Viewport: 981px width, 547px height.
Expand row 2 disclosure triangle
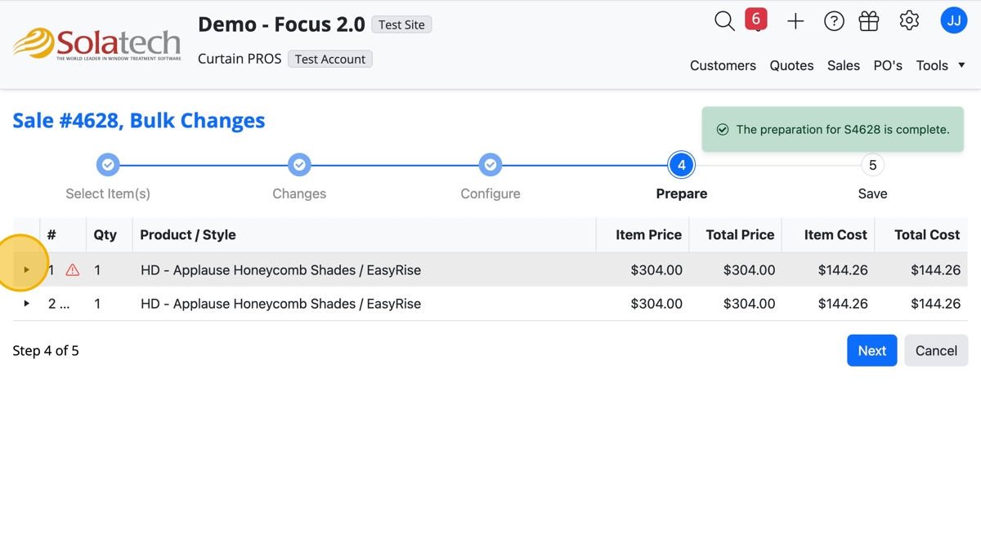[x=26, y=304]
